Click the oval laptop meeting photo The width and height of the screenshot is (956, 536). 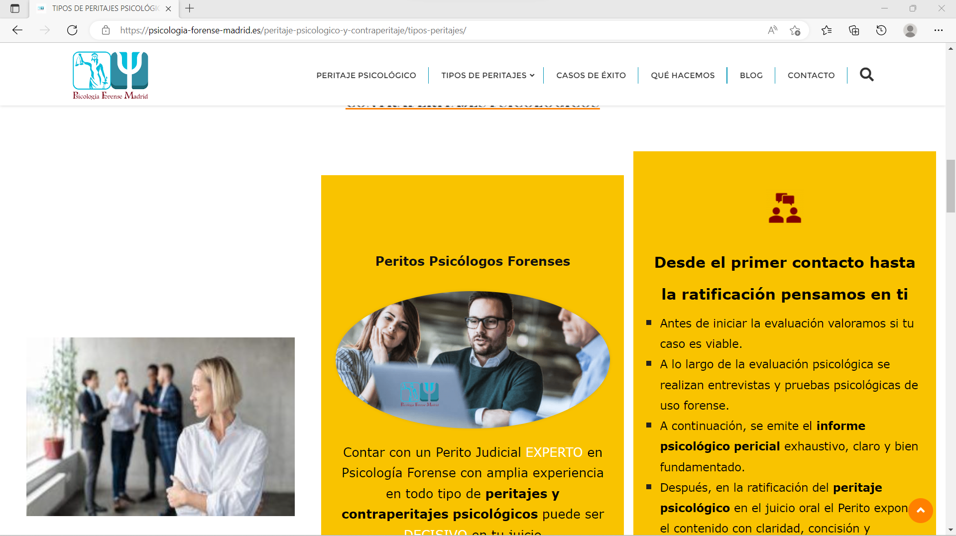[473, 359]
